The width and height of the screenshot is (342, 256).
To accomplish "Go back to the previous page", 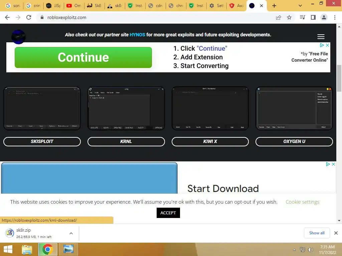I will pyautogui.click(x=7, y=17).
